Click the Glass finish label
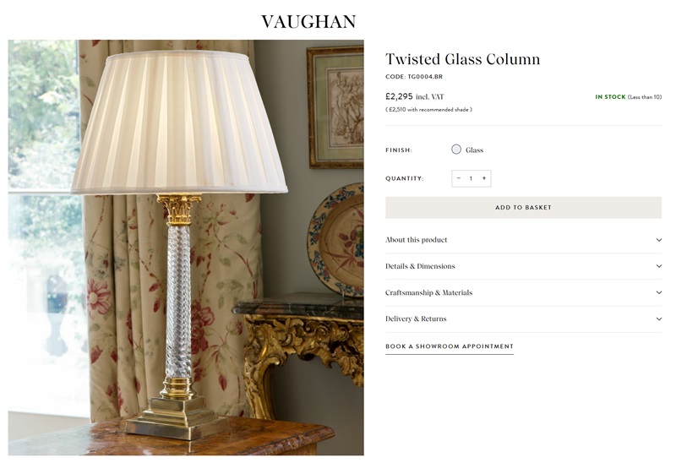676x463 pixels. point(474,150)
